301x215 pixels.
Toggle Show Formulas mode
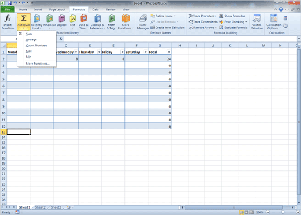click(x=232, y=16)
